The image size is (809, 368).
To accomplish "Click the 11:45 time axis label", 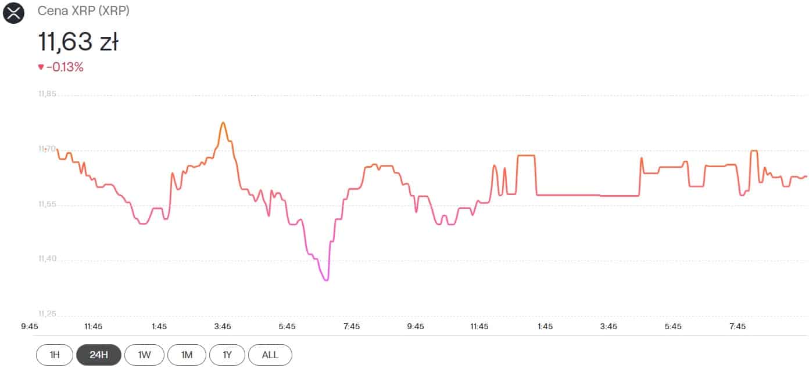I will coord(94,326).
